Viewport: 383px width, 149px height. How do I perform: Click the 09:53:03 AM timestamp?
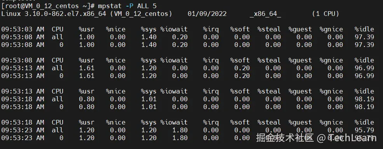pyautogui.click(x=23, y=29)
